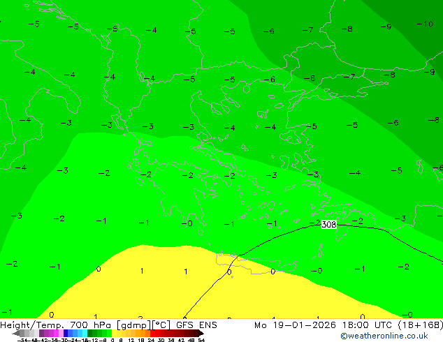Click the 308 height contour label

[x=329, y=224]
